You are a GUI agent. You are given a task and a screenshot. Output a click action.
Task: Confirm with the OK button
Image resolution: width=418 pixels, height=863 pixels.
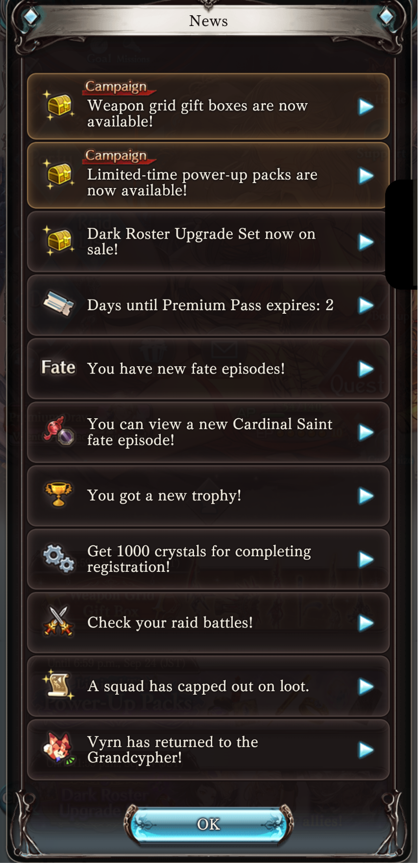pos(208,824)
